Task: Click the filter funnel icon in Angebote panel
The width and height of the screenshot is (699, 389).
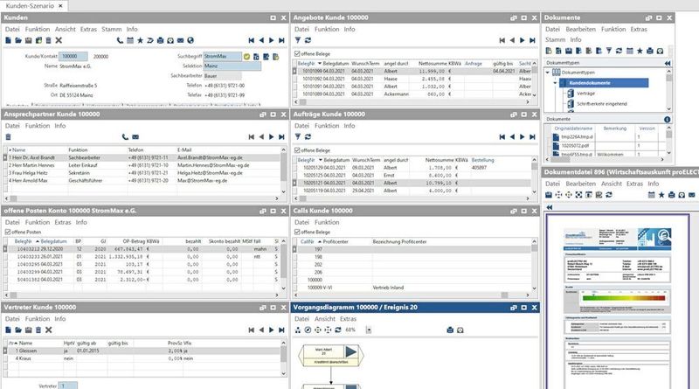Action: pyautogui.click(x=297, y=40)
